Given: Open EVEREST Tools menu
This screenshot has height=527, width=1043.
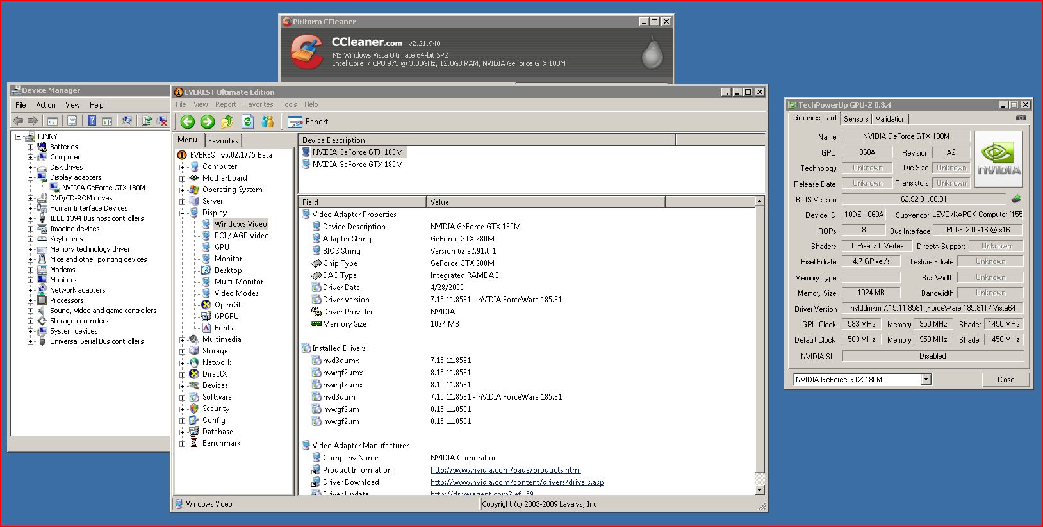Looking at the screenshot, I should [288, 104].
